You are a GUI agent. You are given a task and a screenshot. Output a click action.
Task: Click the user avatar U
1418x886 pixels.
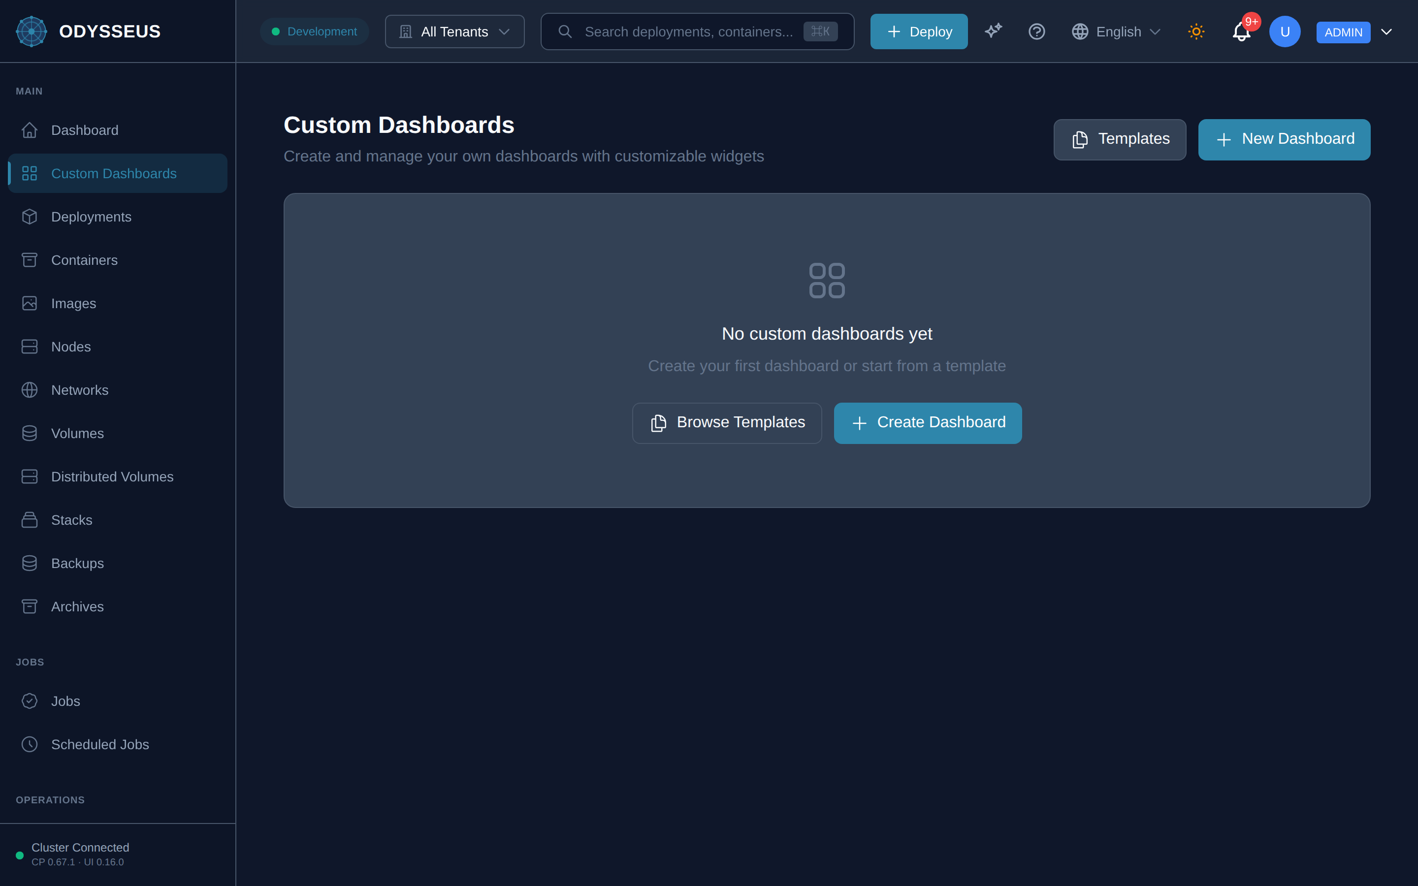(1285, 31)
